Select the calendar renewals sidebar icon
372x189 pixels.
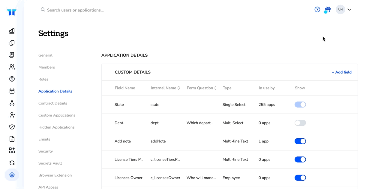point(12,91)
